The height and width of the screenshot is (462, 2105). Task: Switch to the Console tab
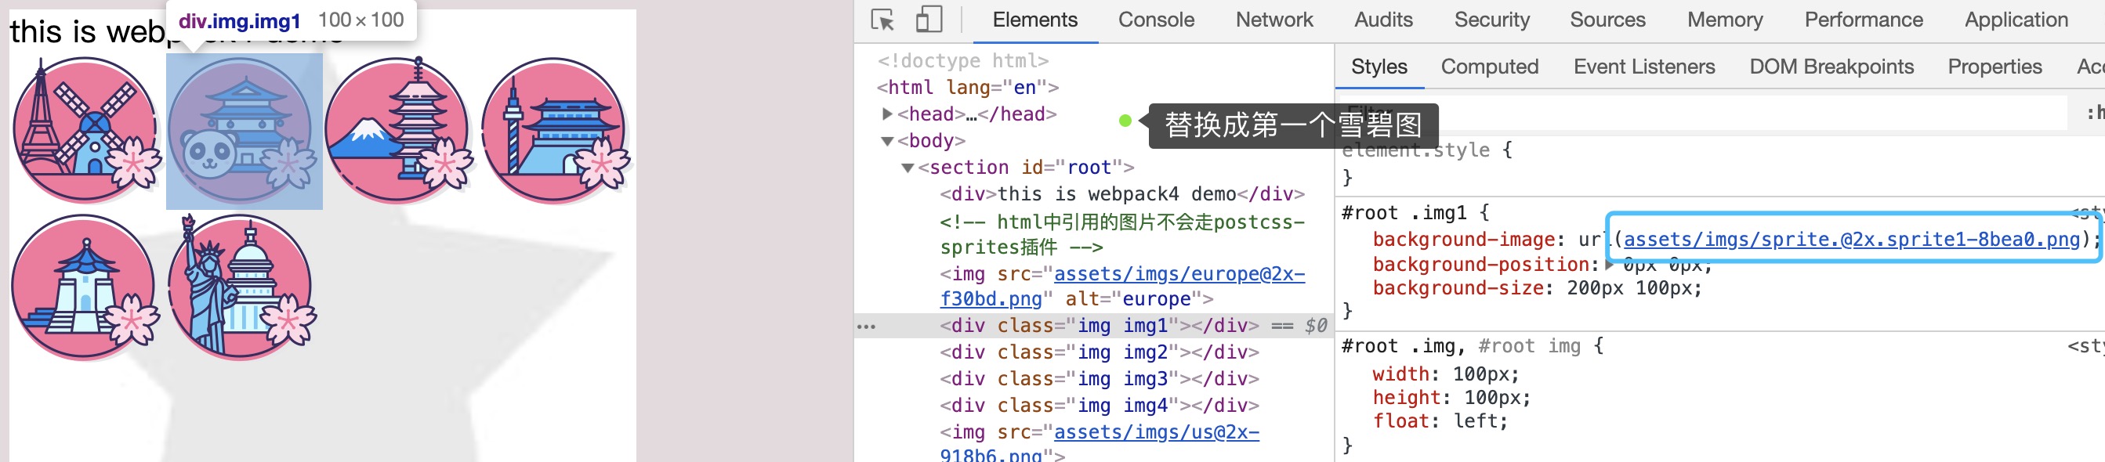click(1155, 20)
